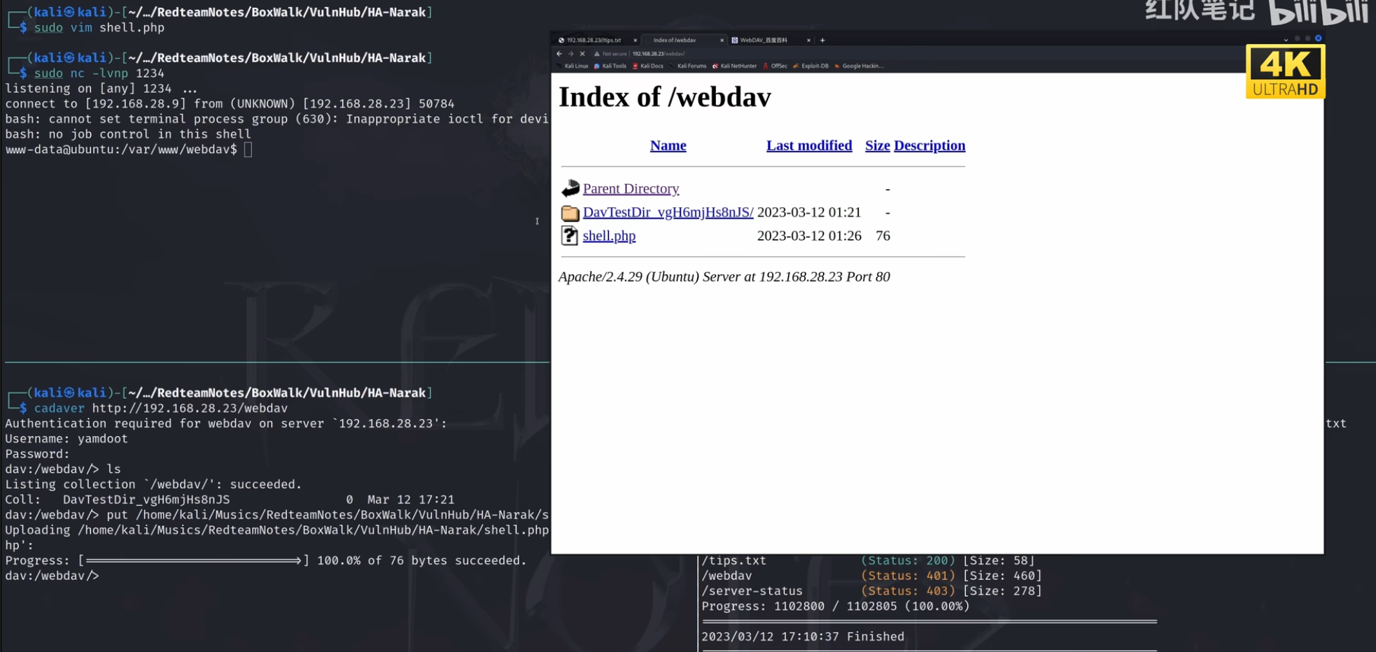1376x652 pixels.
Task: Open the shell.php file link
Action: coord(609,236)
